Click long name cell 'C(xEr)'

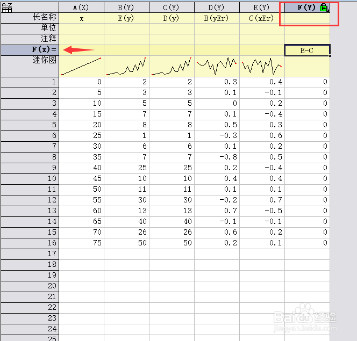coord(262,18)
